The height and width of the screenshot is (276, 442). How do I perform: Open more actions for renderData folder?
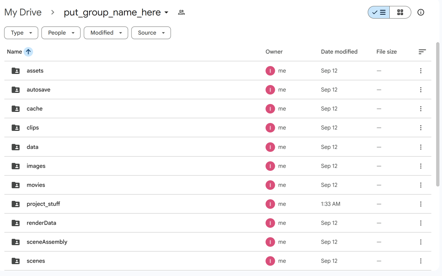tap(421, 223)
